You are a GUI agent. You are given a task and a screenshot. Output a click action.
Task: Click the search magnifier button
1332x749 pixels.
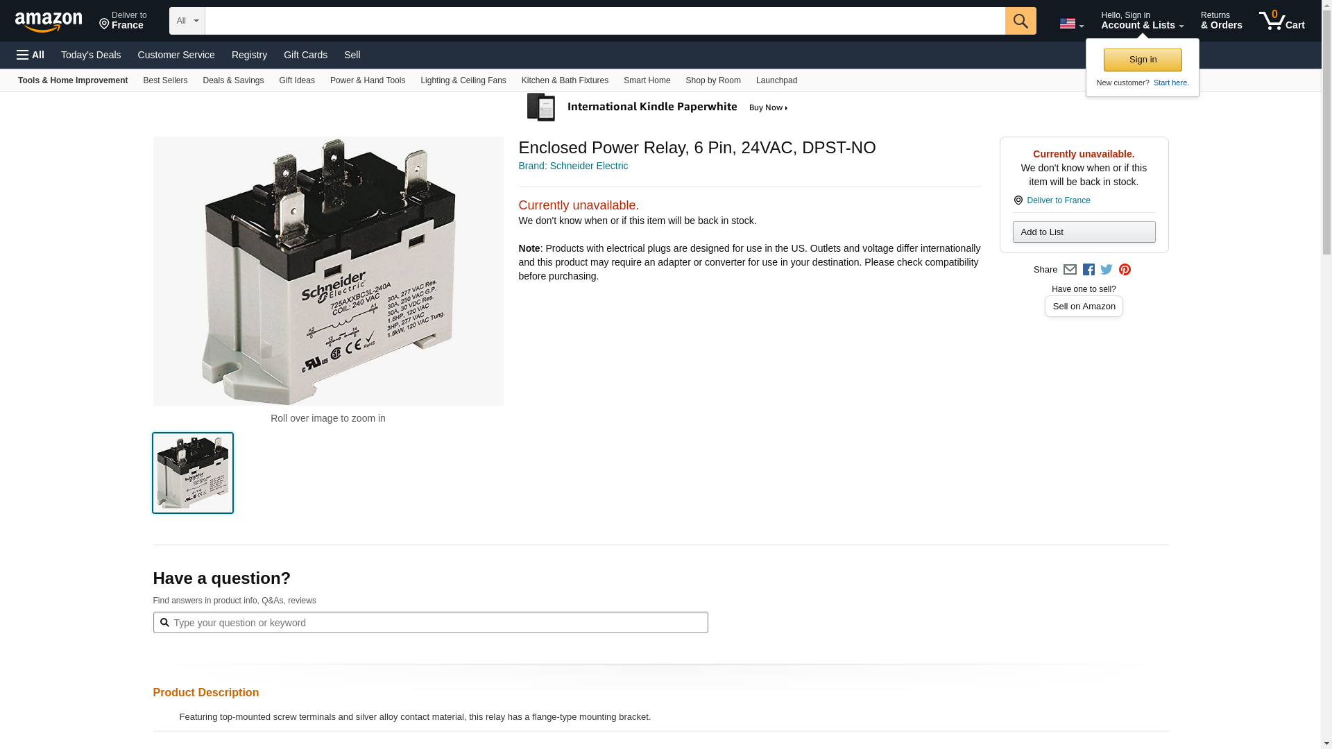click(1020, 21)
